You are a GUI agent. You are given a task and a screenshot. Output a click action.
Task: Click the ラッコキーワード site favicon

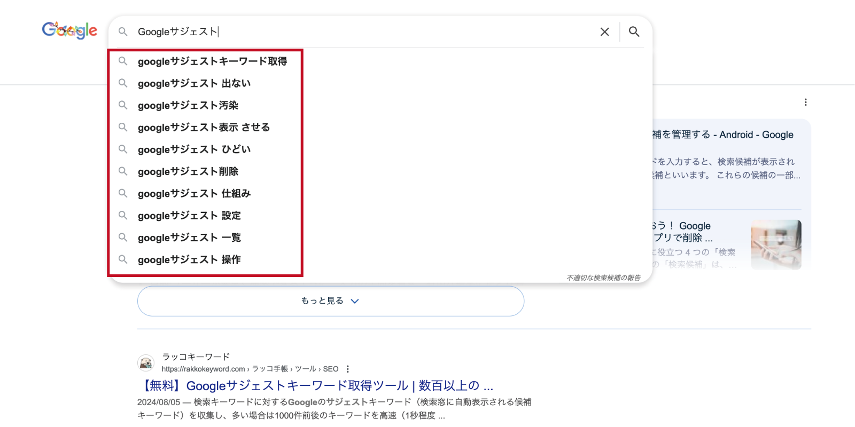[x=146, y=363]
